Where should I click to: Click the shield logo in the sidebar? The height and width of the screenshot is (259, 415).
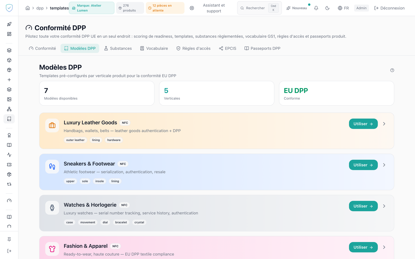click(9, 8)
